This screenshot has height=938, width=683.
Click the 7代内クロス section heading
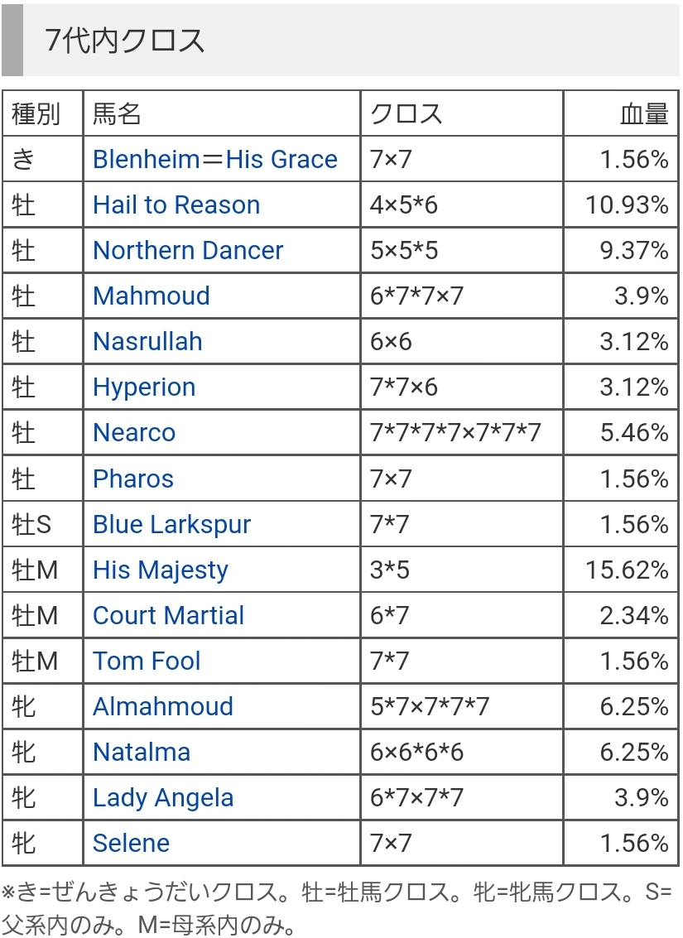(125, 41)
